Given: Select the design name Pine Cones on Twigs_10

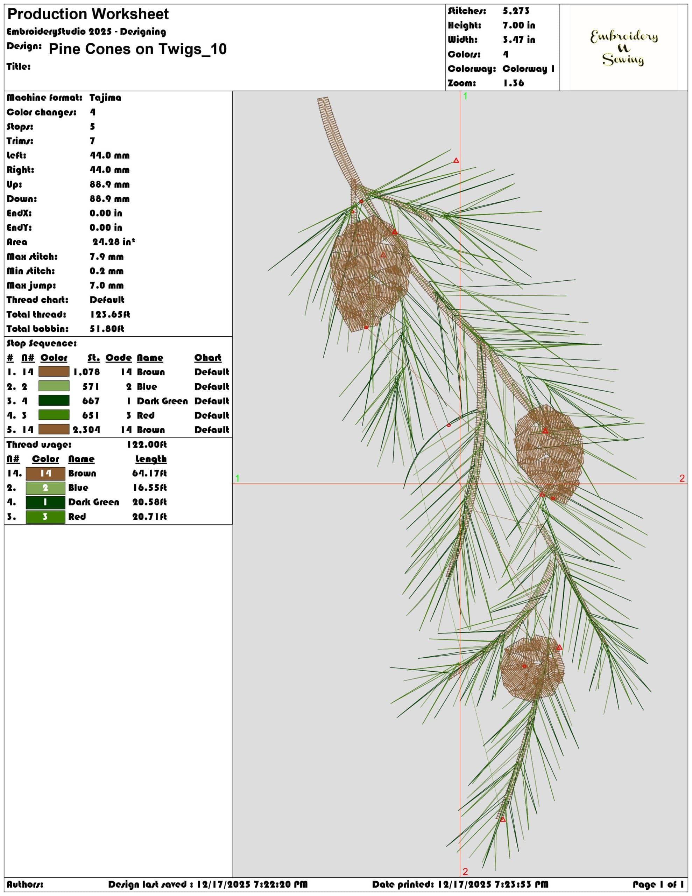Looking at the screenshot, I should coord(137,49).
